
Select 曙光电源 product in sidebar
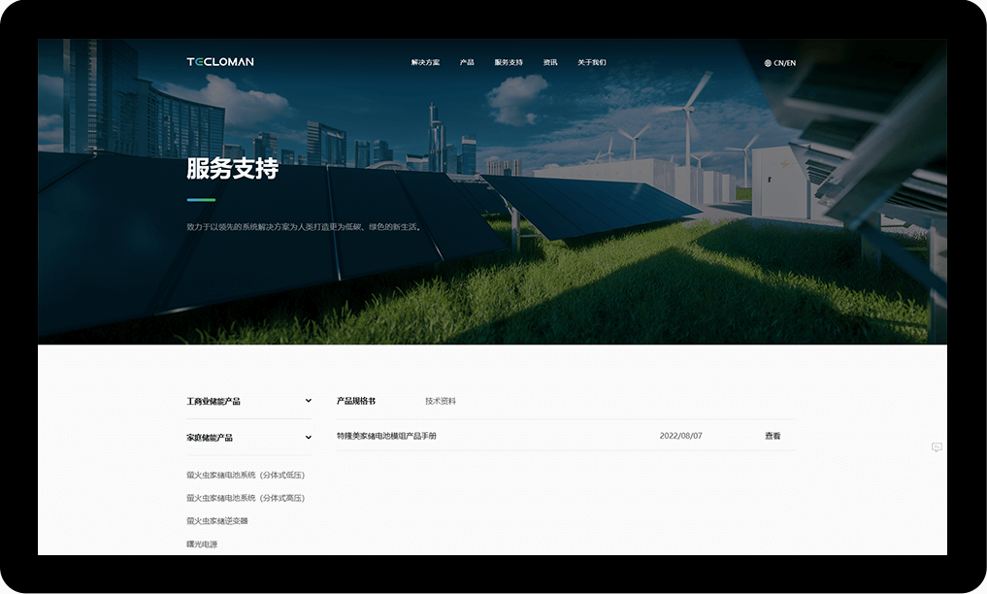(x=202, y=544)
